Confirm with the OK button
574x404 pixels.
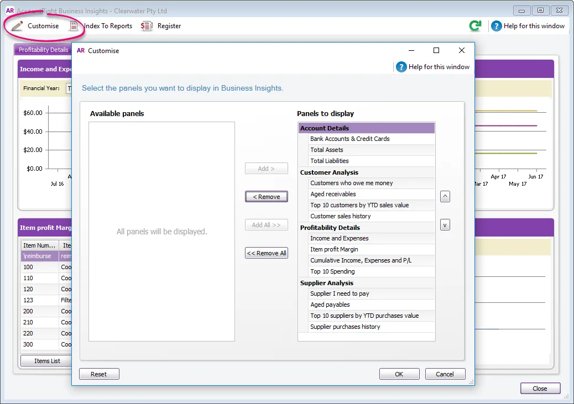pyautogui.click(x=399, y=374)
